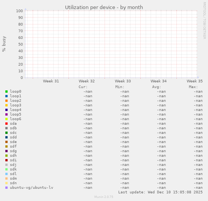This screenshot has width=208, height=201.
Task: Select the loop1 legend label
Action: point(16,96)
